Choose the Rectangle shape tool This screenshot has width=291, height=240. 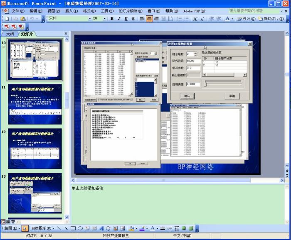(73, 228)
